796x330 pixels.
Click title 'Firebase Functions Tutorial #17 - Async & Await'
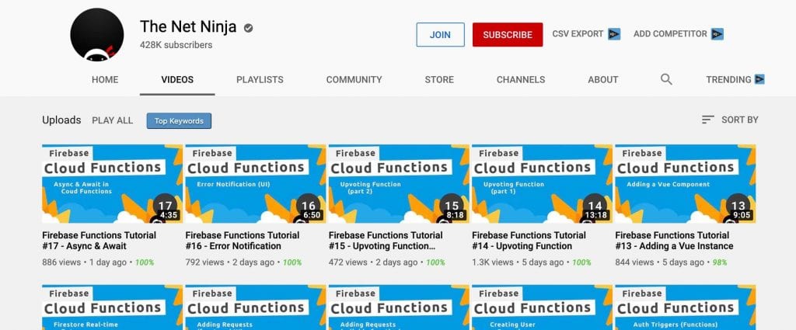pos(99,241)
